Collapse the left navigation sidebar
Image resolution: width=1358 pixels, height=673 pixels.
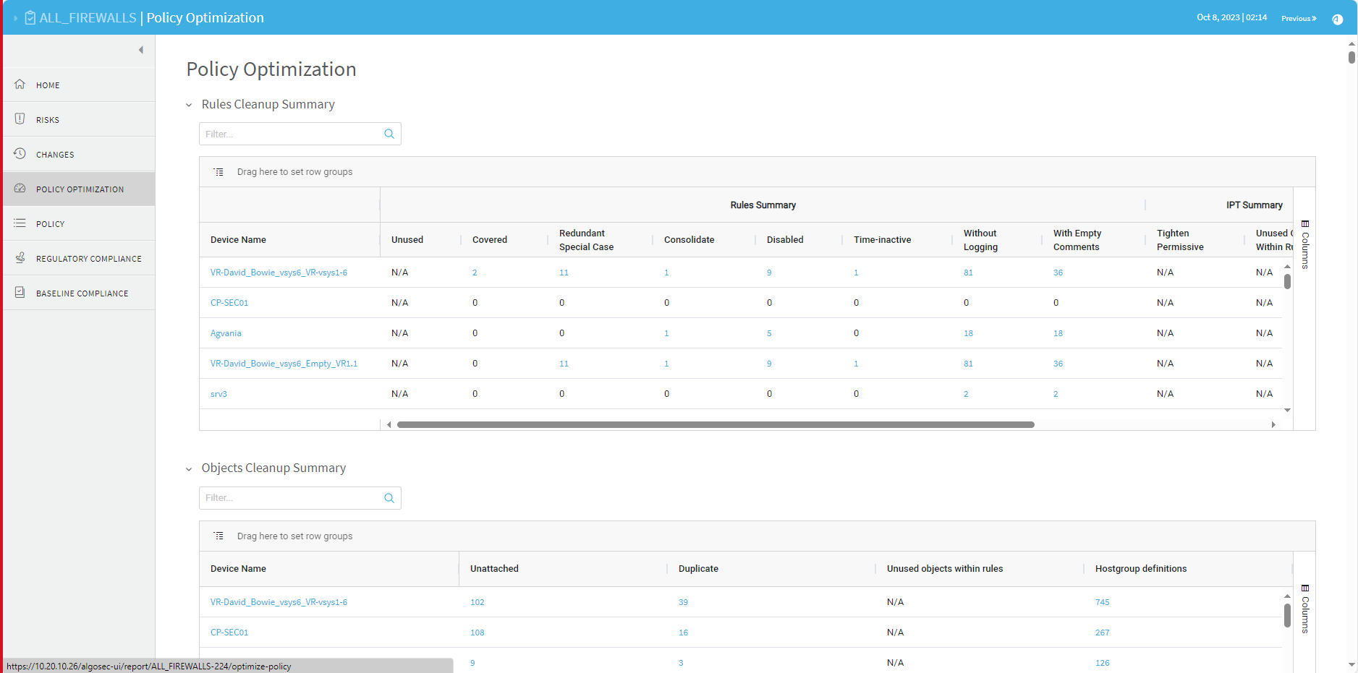[141, 50]
